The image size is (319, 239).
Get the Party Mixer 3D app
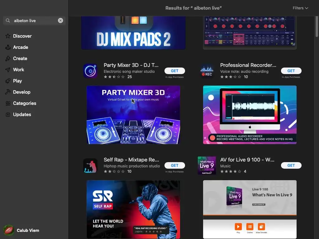(x=174, y=71)
